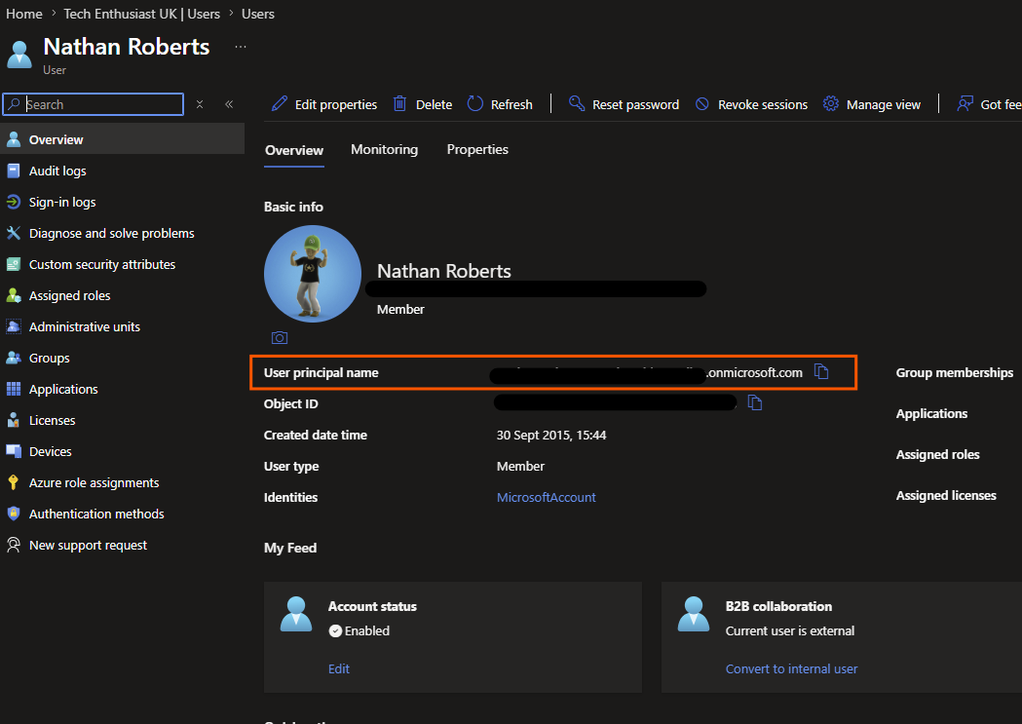The width and height of the screenshot is (1022, 724).
Task: Click the Custom security attributes icon
Action: coord(13,265)
